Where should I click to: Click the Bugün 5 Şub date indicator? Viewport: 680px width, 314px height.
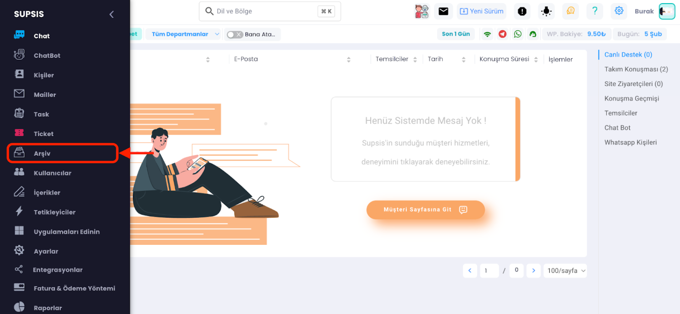pos(640,34)
